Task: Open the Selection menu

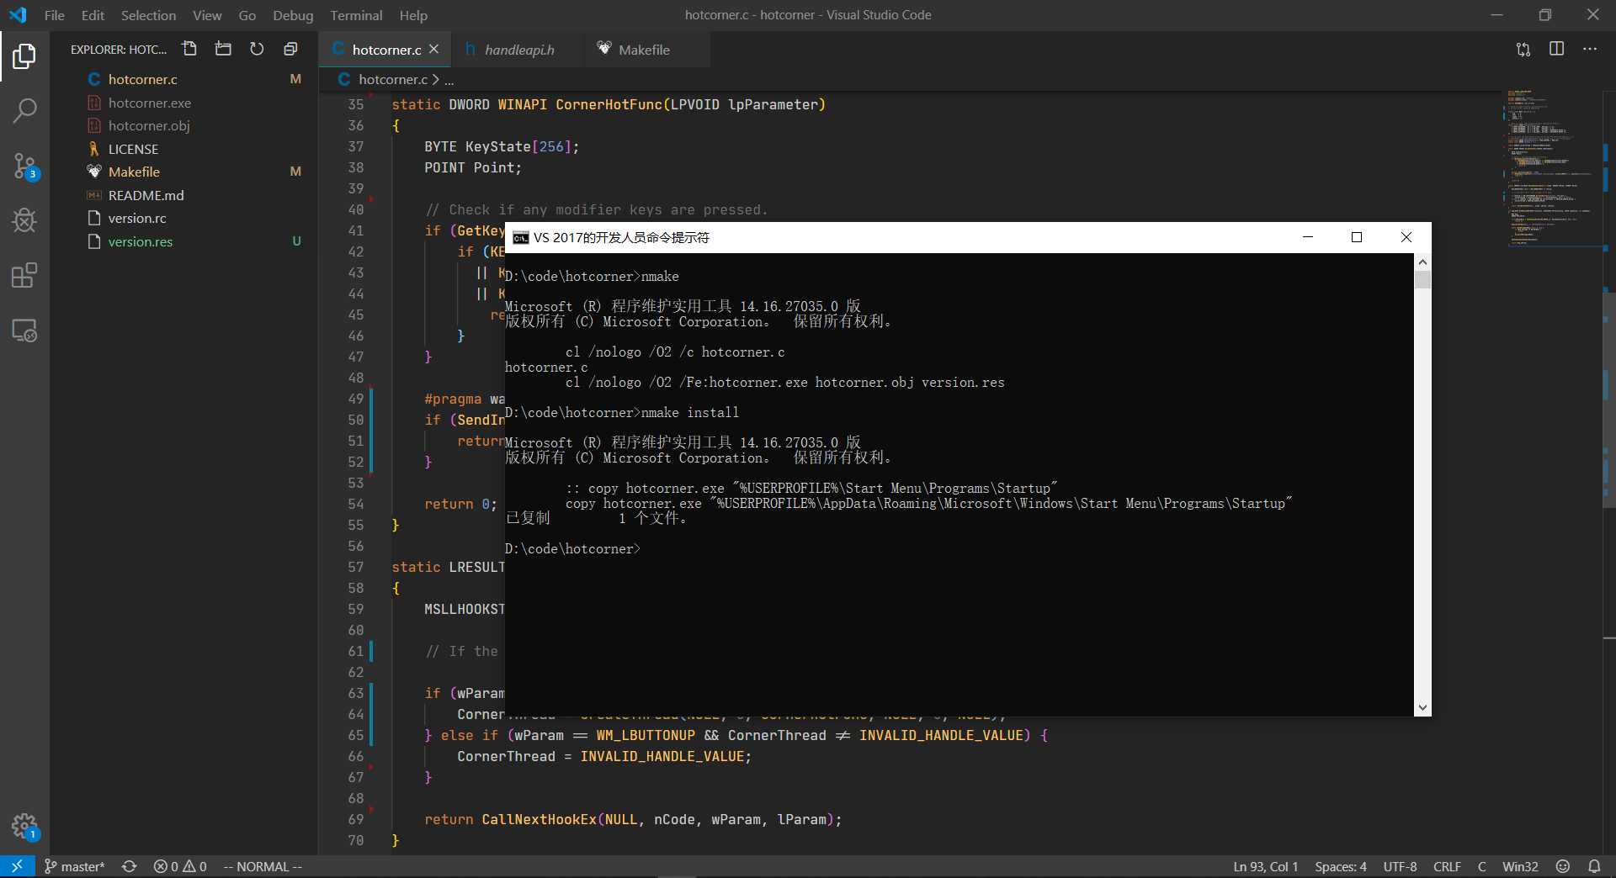Action: pyautogui.click(x=148, y=15)
